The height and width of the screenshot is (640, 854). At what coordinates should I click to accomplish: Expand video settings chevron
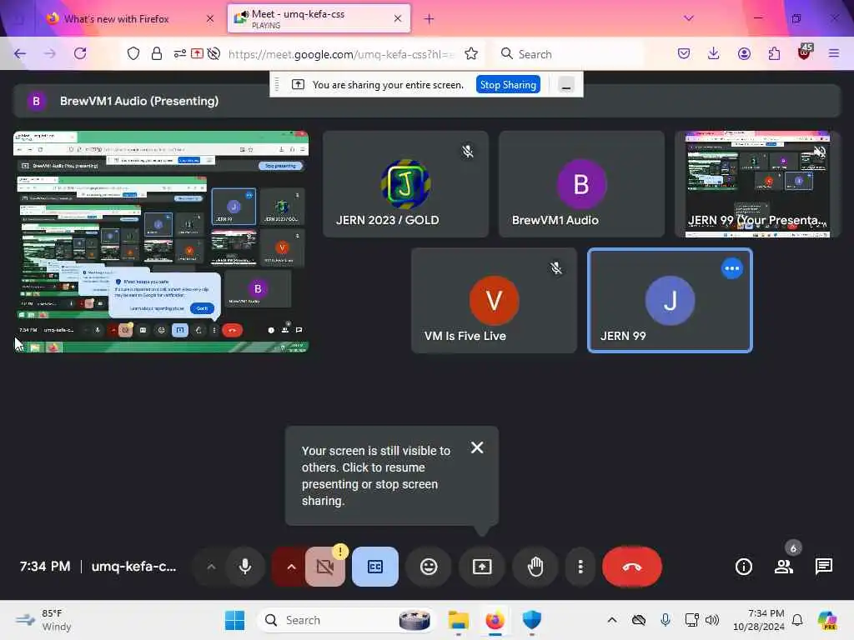click(291, 567)
